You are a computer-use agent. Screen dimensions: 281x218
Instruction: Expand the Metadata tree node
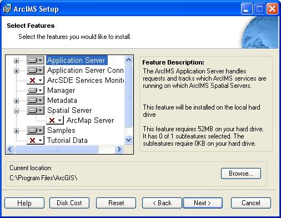pyautogui.click(x=16, y=101)
